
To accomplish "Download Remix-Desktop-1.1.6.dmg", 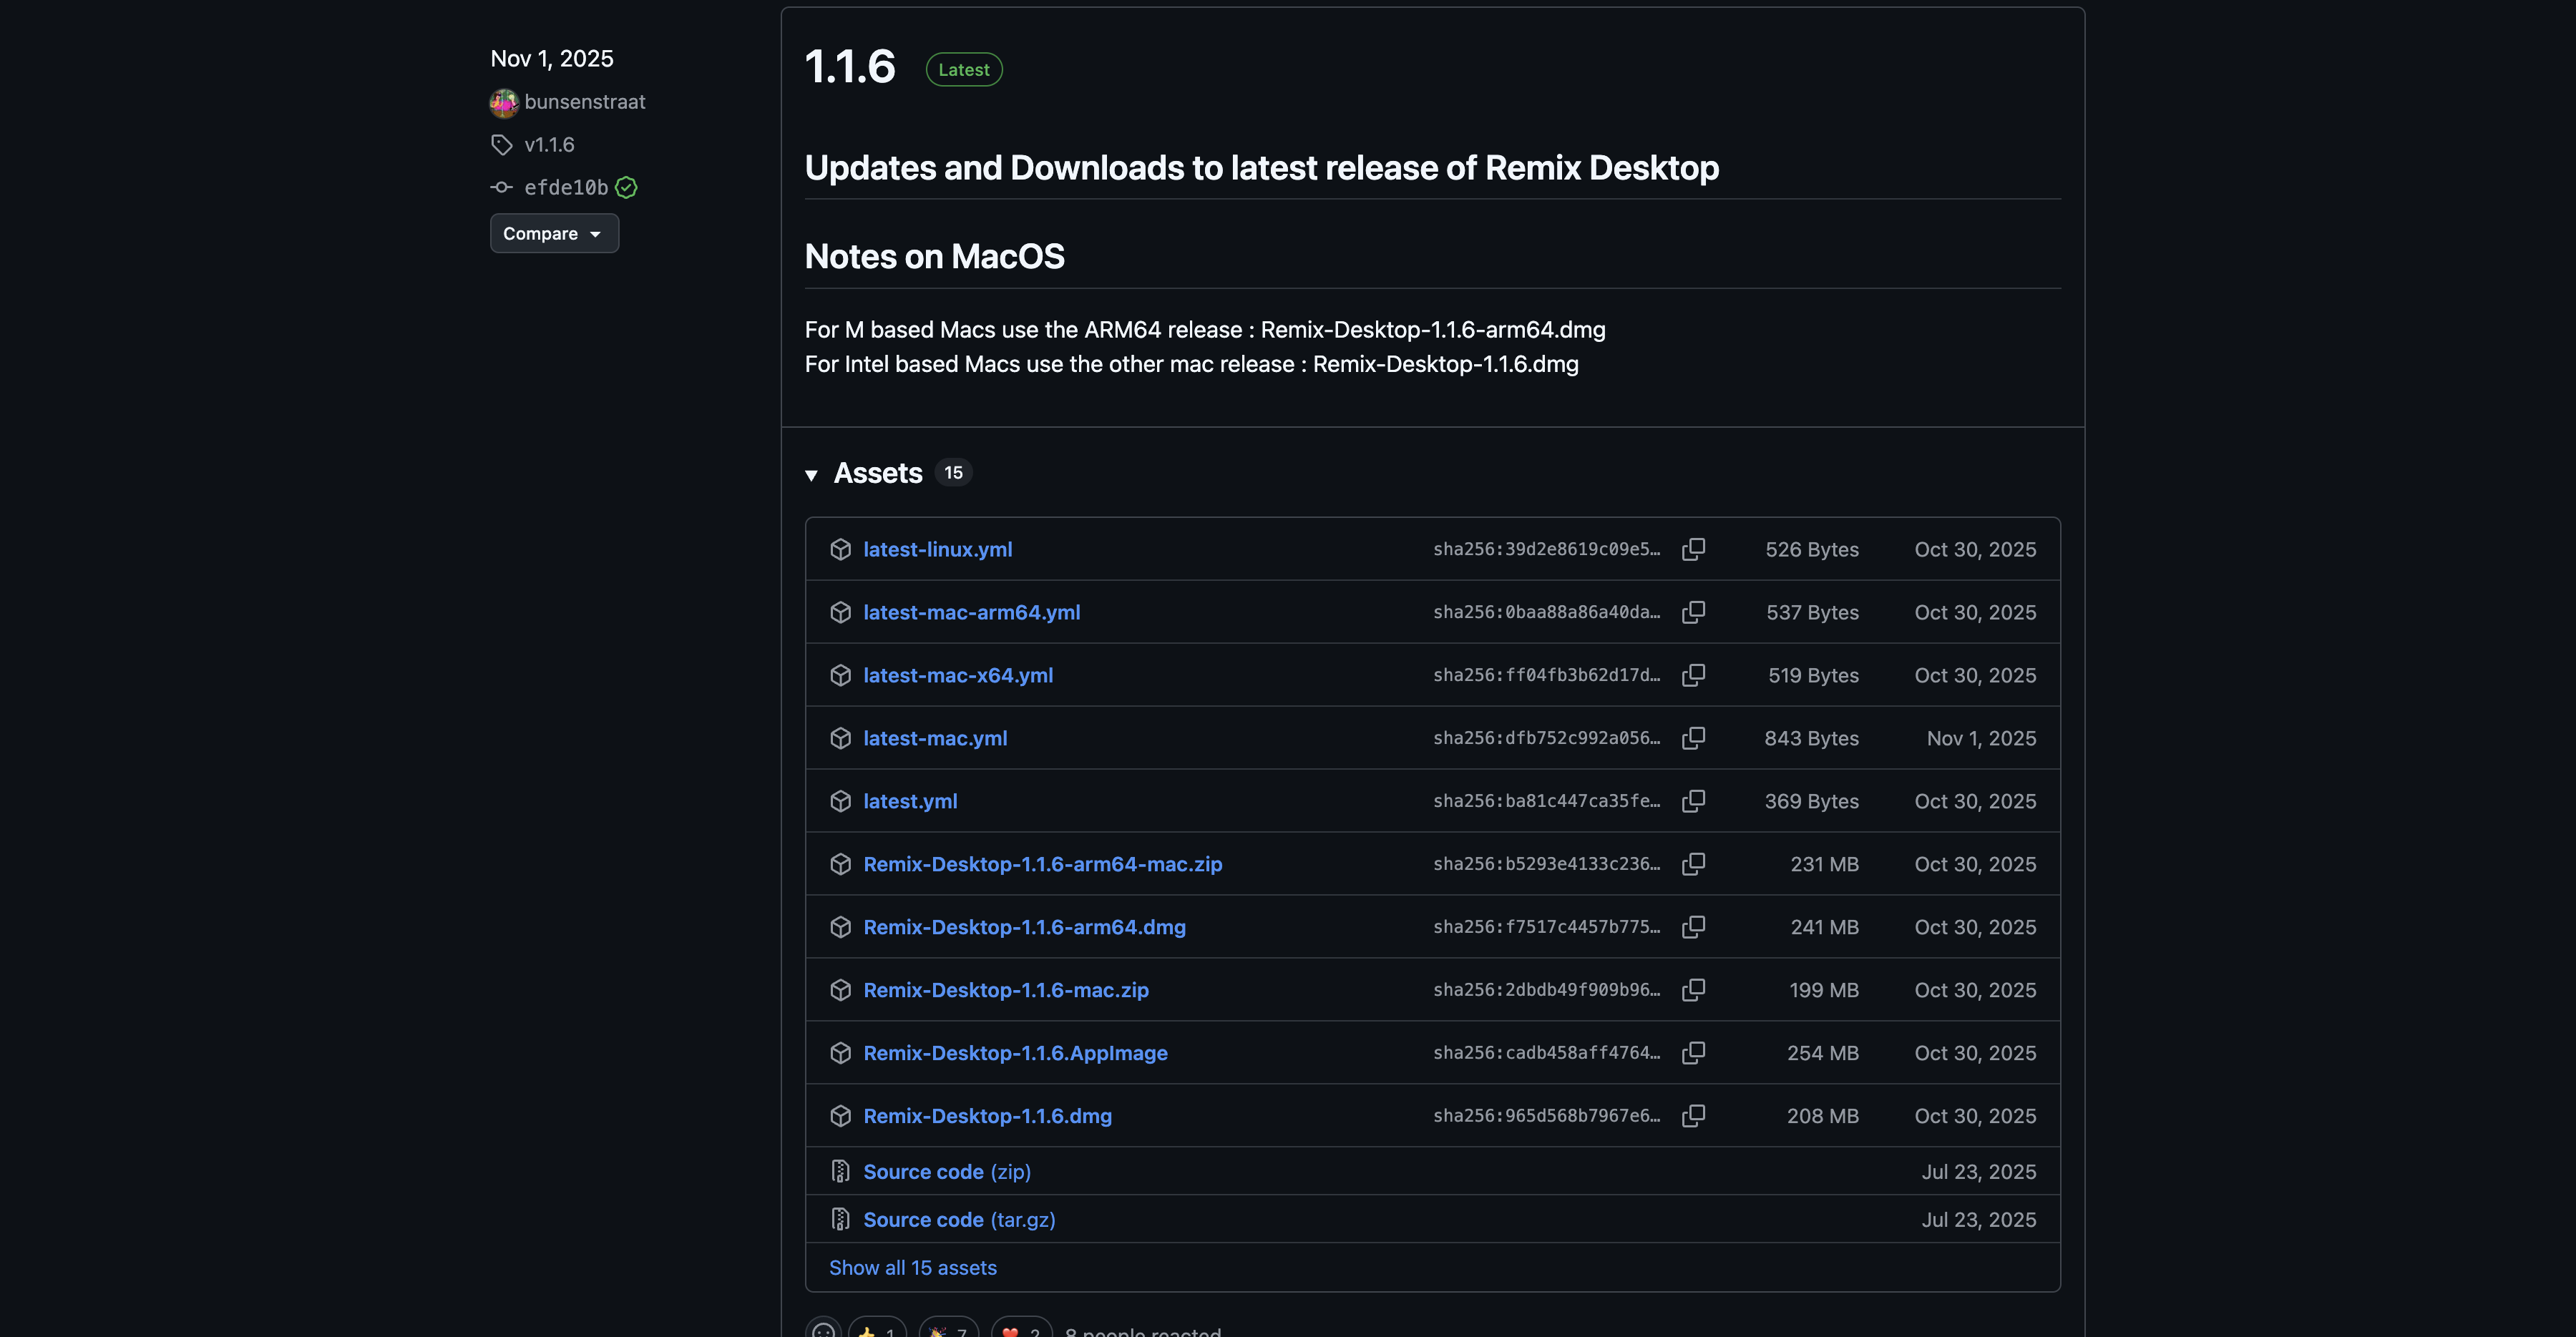I will 987,1116.
